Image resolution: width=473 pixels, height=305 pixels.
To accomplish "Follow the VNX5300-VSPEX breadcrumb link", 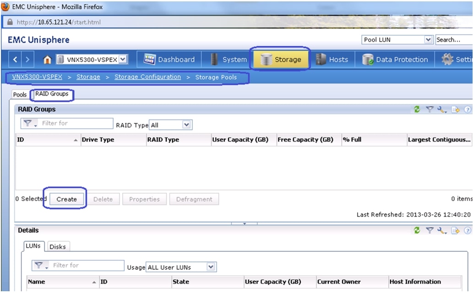I will pos(37,77).
